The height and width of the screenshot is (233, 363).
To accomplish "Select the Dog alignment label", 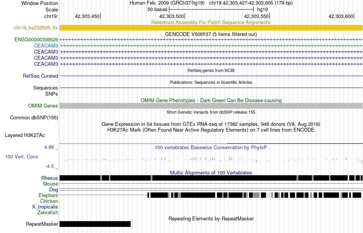I will tap(54, 190).
